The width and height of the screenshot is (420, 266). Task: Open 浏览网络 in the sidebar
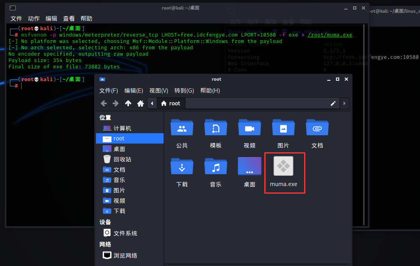click(x=130, y=255)
